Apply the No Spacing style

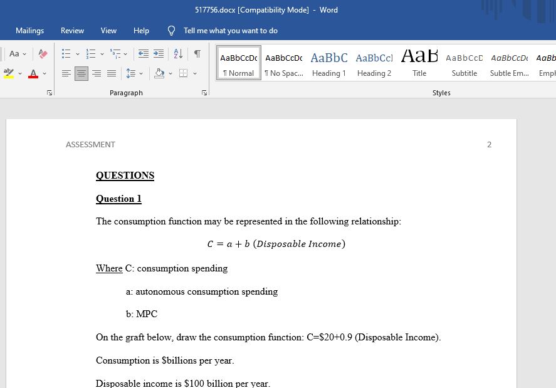284,63
